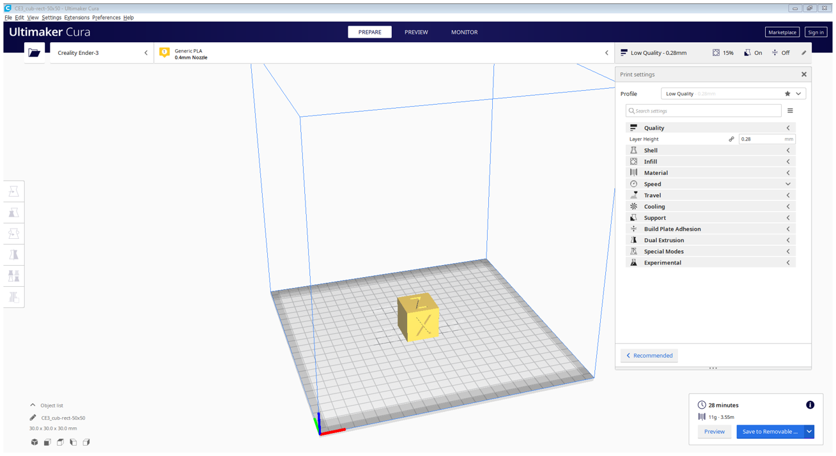Expand the Dual Extrusion category
Image resolution: width=836 pixels, height=456 pixels.
point(711,240)
